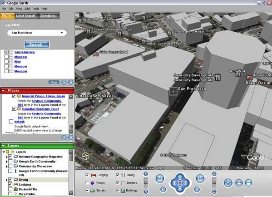This screenshot has width=272, height=197.
Task: Expand the Google Earth Community folder arrow
Action: tap(7, 162)
